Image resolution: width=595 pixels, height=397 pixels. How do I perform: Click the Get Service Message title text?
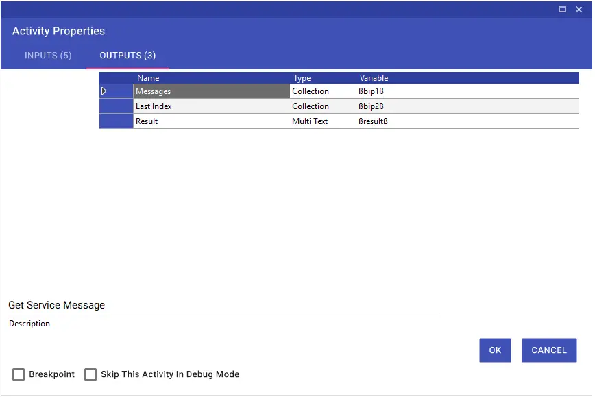tap(56, 305)
